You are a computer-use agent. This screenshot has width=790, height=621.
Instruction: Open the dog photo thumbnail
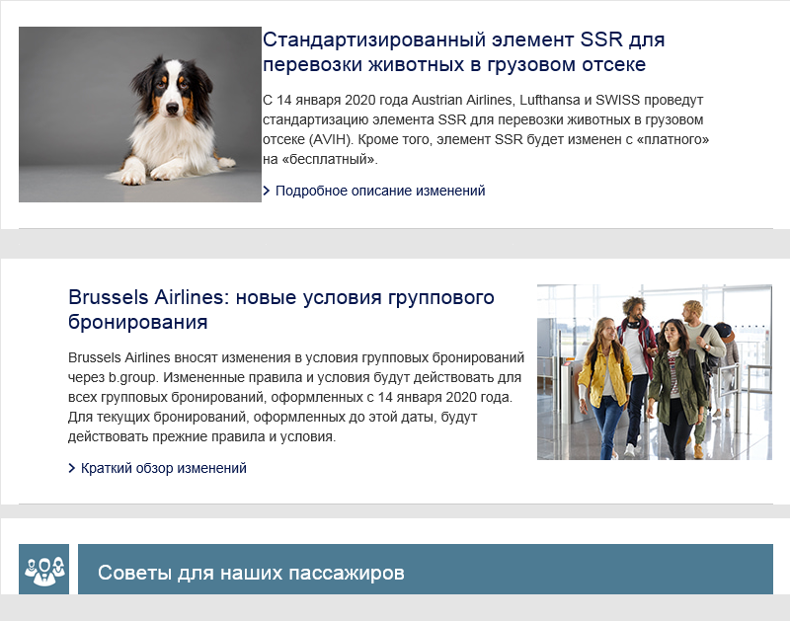140,115
